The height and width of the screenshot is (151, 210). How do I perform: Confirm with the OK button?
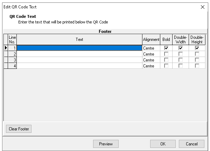(163, 144)
